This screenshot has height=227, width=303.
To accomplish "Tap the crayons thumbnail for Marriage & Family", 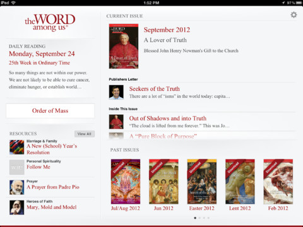I will (x=16, y=147).
